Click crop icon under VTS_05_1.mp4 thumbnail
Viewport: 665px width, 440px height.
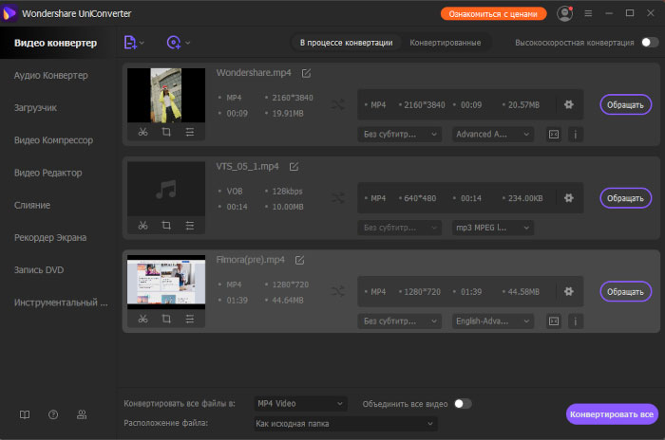(x=166, y=226)
